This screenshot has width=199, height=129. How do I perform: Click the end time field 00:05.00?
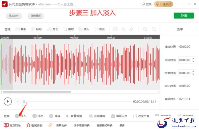(185, 73)
